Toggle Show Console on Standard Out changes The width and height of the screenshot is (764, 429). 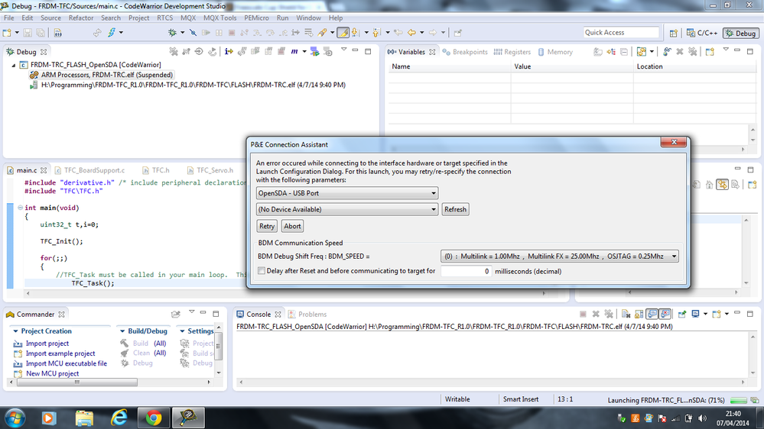pos(652,314)
